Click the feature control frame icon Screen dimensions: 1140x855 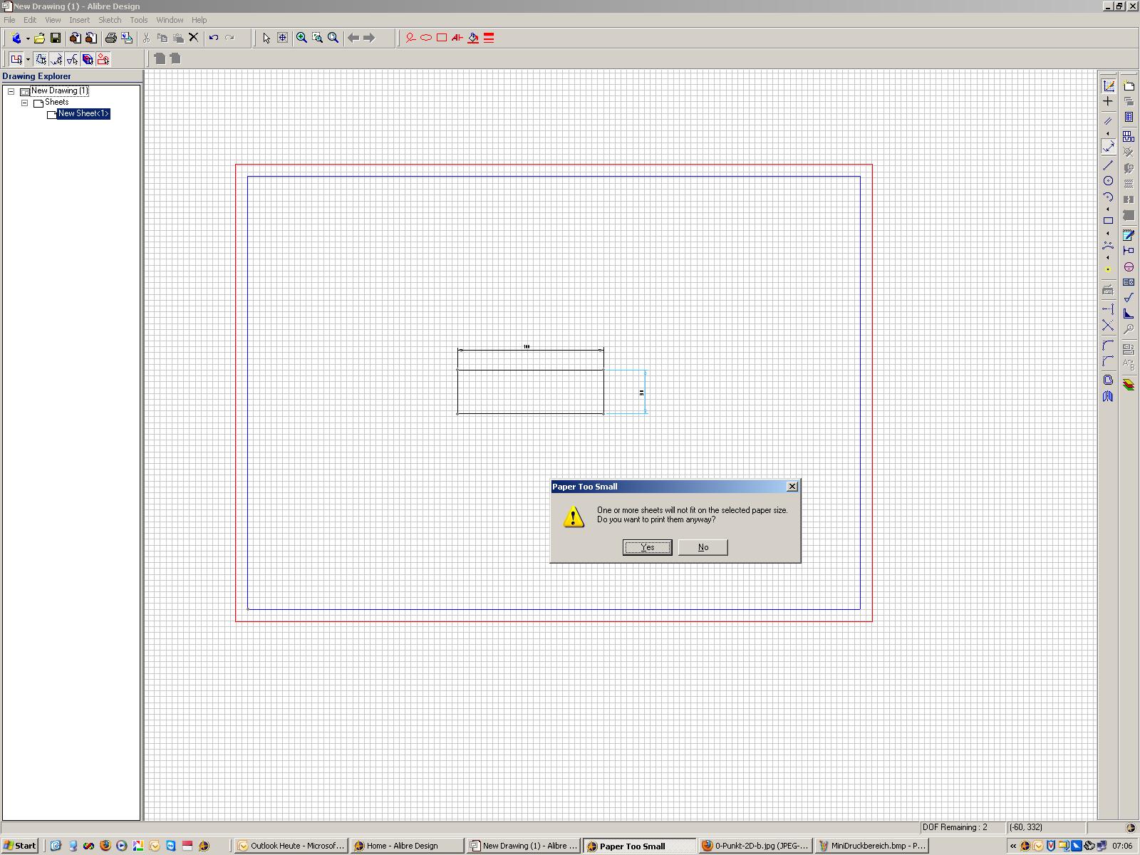coord(1129,282)
